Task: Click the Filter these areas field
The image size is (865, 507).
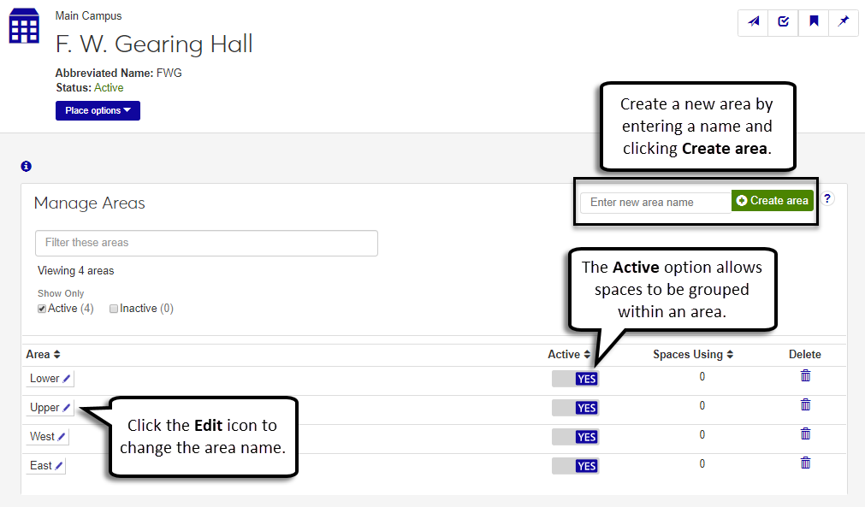Action: 206,243
